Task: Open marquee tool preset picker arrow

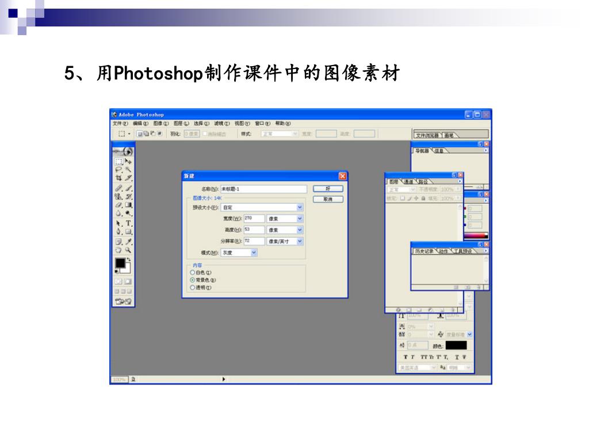Action: (x=129, y=134)
